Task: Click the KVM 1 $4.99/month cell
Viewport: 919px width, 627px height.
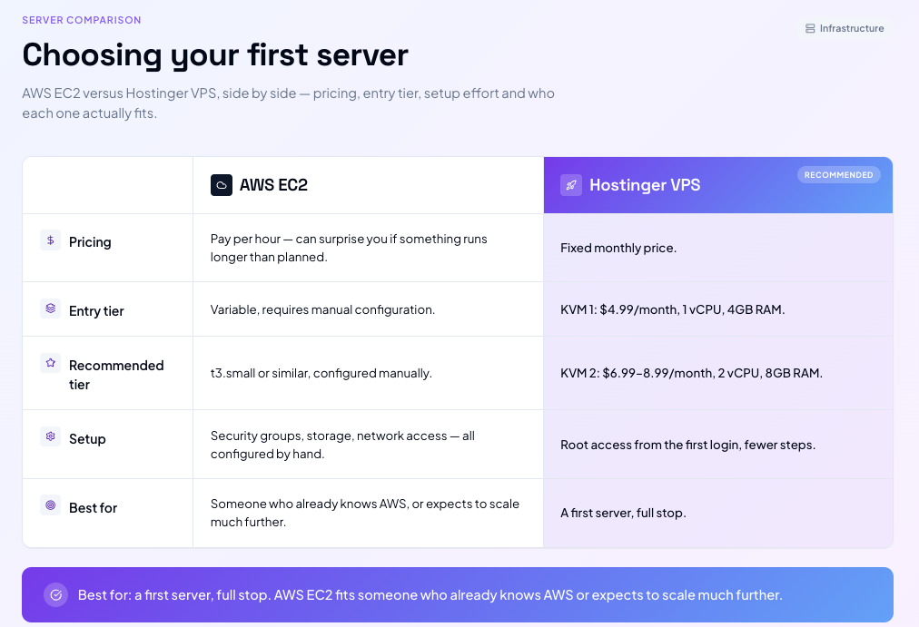Action: click(x=718, y=309)
